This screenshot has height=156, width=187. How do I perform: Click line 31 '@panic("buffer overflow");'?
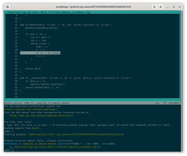(x=48, y=84)
